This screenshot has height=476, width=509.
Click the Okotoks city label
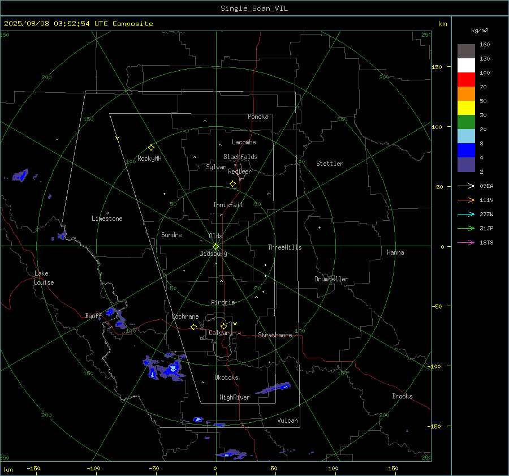226,378
